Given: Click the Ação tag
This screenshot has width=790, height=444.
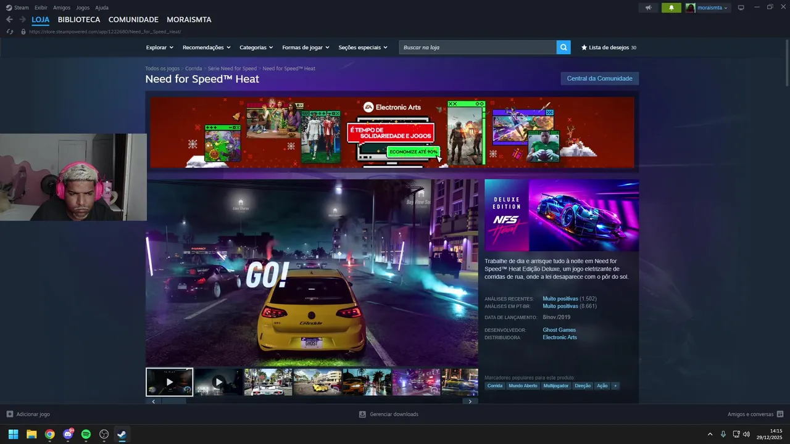Looking at the screenshot, I should click(x=602, y=386).
